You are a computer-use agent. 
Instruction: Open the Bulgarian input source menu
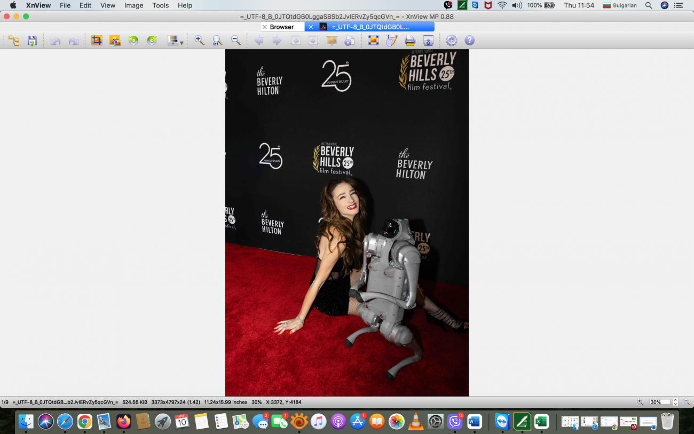(619, 5)
